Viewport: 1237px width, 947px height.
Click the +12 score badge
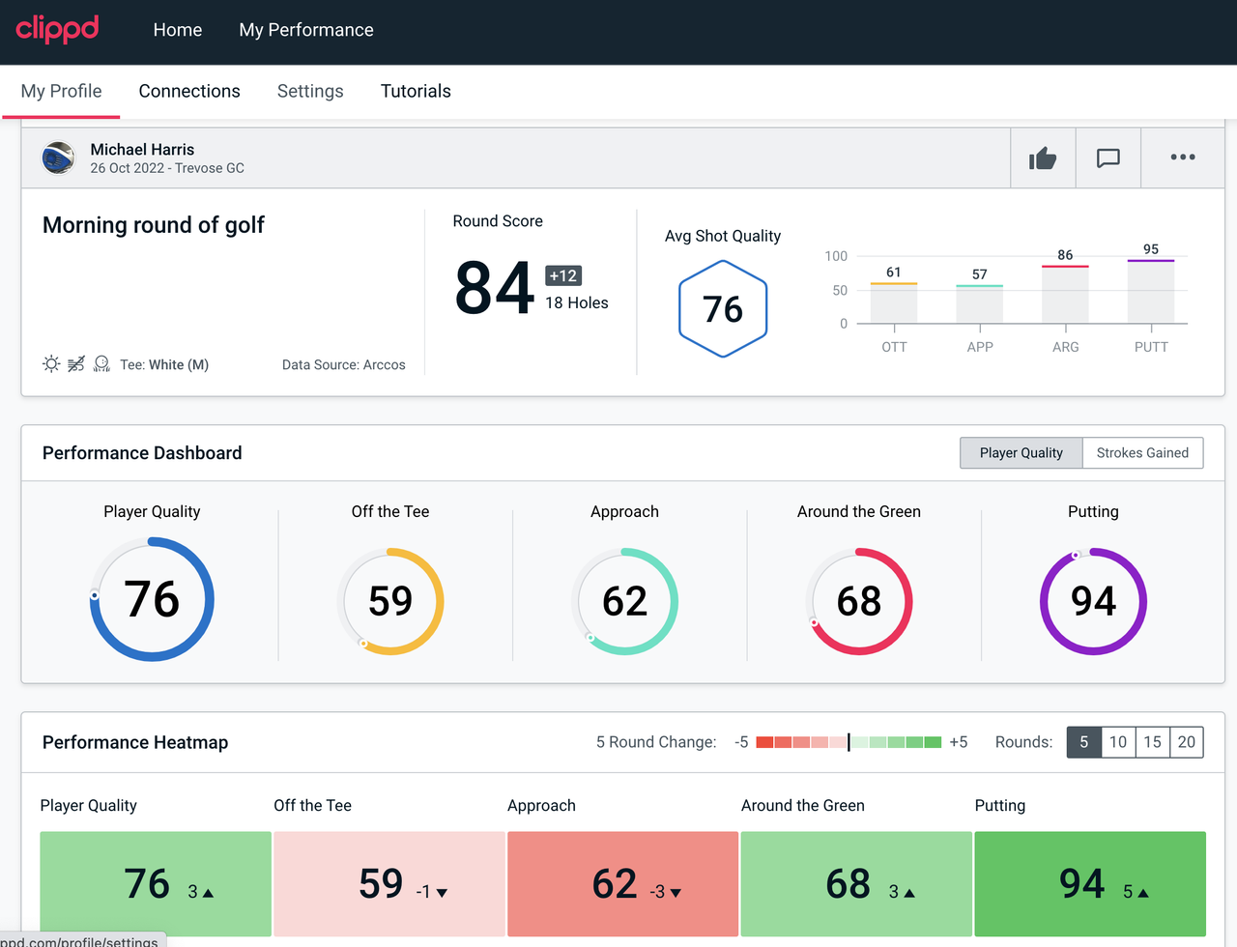tap(563, 275)
